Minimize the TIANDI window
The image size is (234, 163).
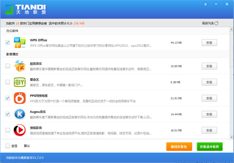pyautogui.click(x=216, y=4)
